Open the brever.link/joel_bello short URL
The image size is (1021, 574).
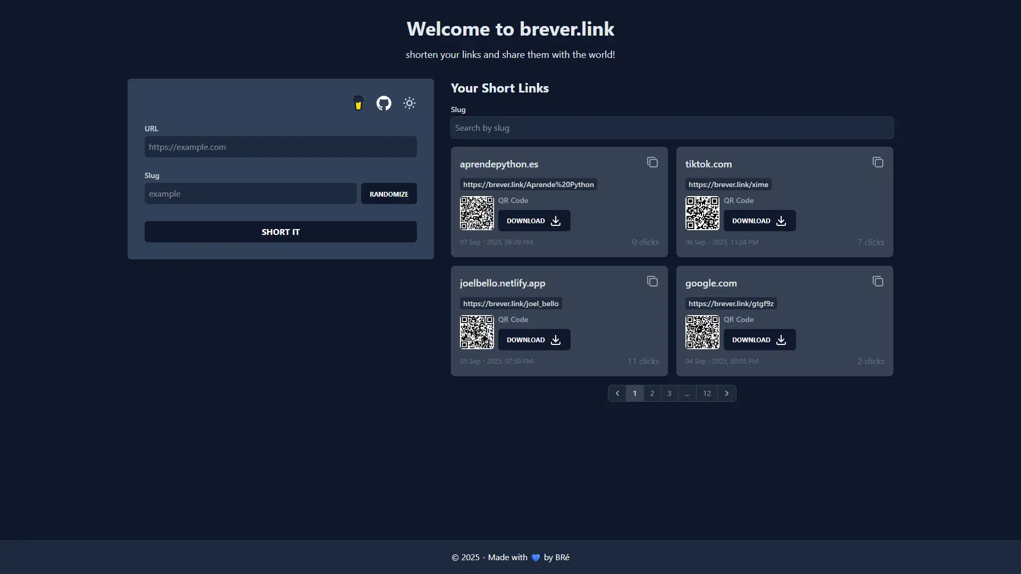[510, 303]
